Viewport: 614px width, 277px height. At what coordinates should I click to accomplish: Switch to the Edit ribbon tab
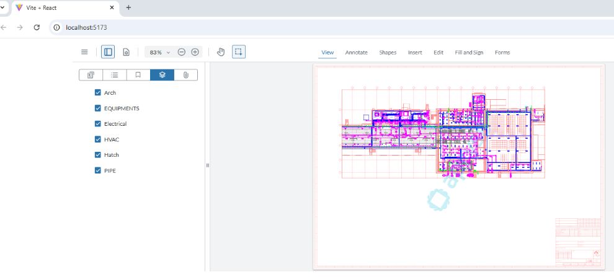tap(438, 53)
